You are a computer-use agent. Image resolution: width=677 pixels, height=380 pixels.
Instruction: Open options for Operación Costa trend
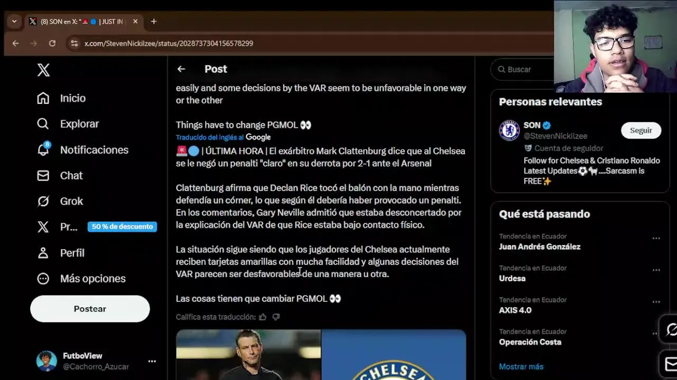point(656,334)
